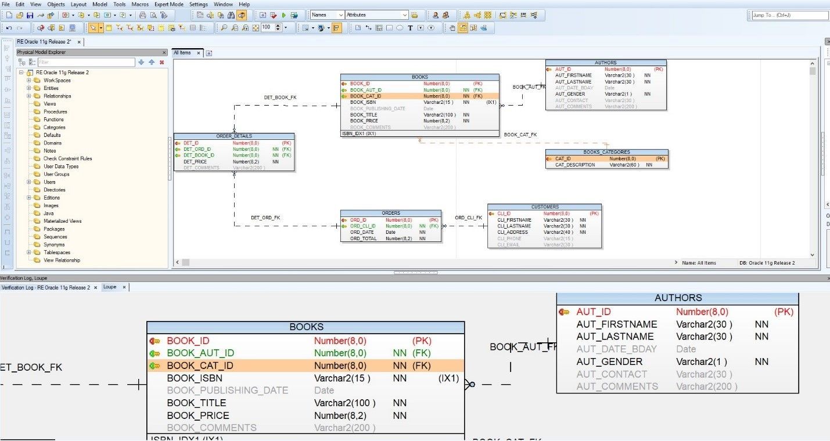Toggle the highlighted orange layout button

pos(336,28)
